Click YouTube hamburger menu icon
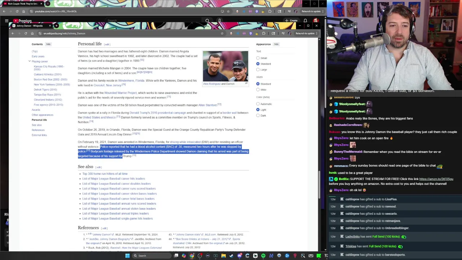 pyautogui.click(x=6, y=21)
